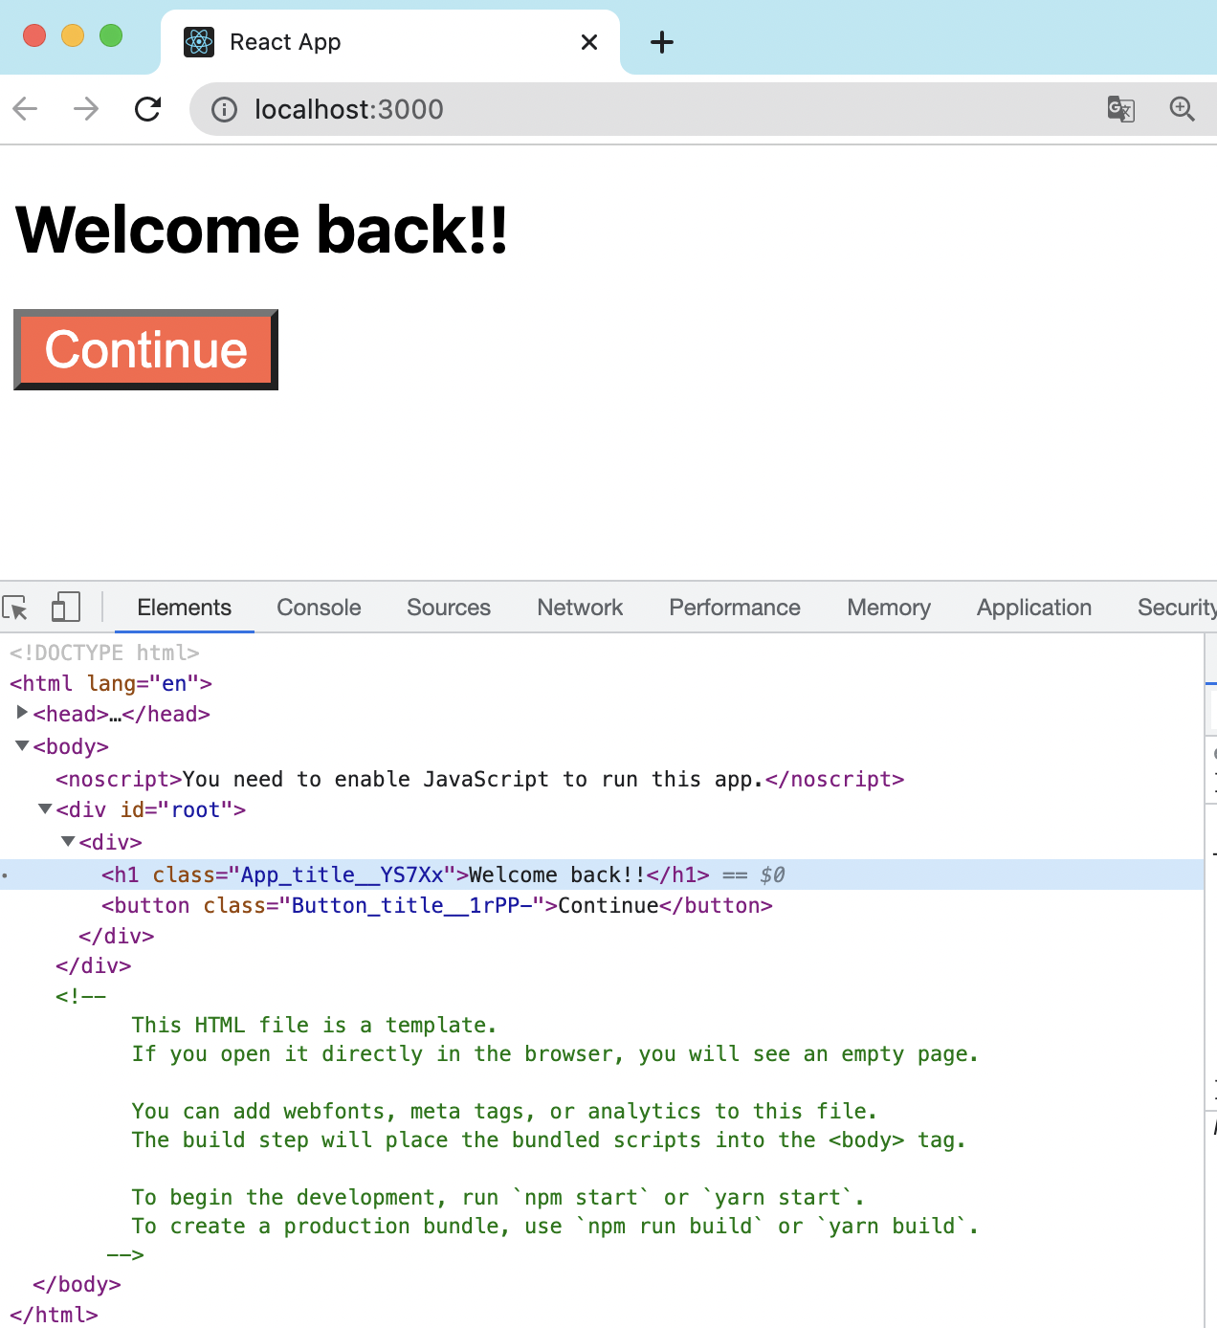Image resolution: width=1217 pixels, height=1328 pixels.
Task: Click comment line starting 'To begin the development'
Action: click(x=498, y=1197)
